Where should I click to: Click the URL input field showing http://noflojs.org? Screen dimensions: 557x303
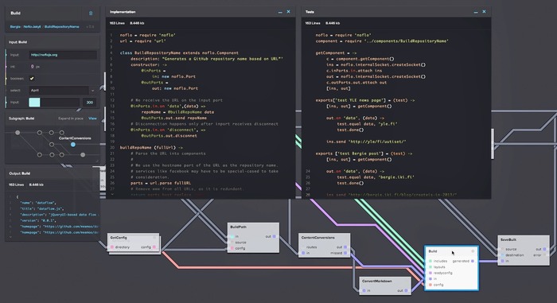click(63, 55)
